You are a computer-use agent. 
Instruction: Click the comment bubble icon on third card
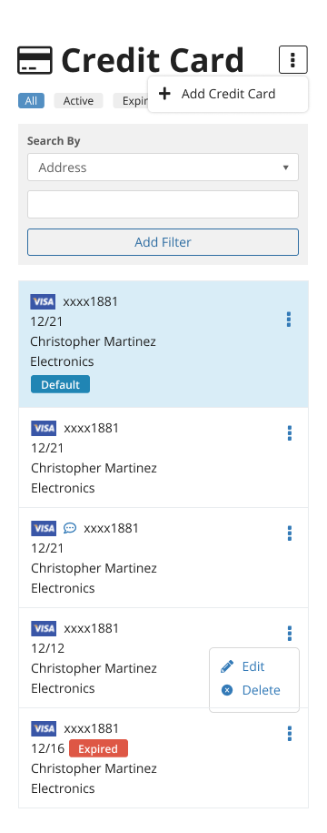pos(70,528)
